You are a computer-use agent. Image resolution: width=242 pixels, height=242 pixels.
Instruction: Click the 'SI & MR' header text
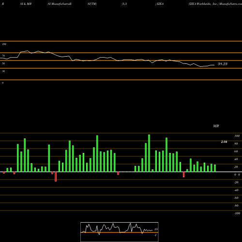tap(26, 4)
